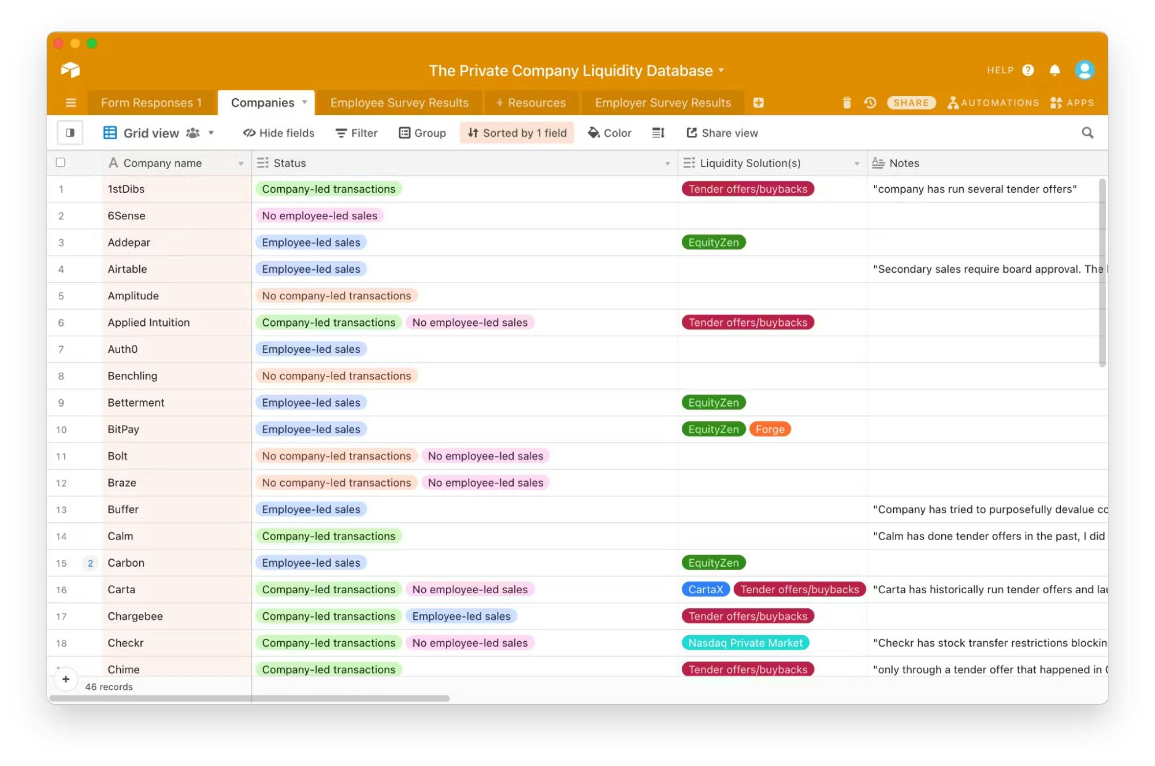Image resolution: width=1155 pixels, height=766 pixels.
Task: Open Company name column dropdown arrow
Action: coord(241,163)
